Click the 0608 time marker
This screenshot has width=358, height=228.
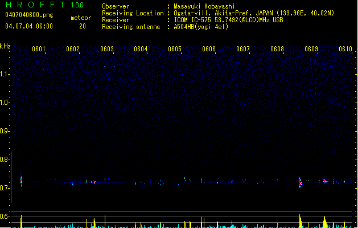(x=277, y=49)
